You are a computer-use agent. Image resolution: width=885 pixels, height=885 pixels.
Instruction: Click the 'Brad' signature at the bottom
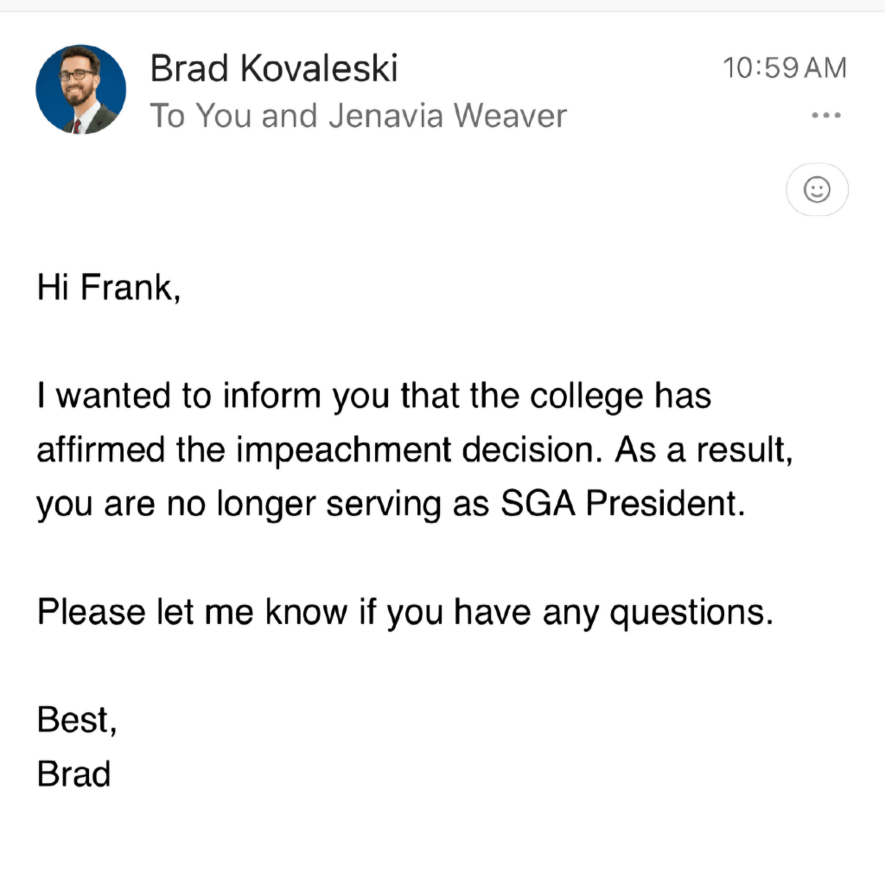coord(73,774)
